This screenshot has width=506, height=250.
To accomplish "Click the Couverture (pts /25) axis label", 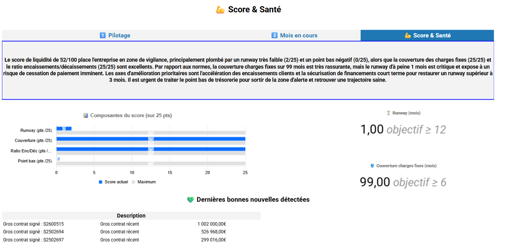I will [34, 141].
